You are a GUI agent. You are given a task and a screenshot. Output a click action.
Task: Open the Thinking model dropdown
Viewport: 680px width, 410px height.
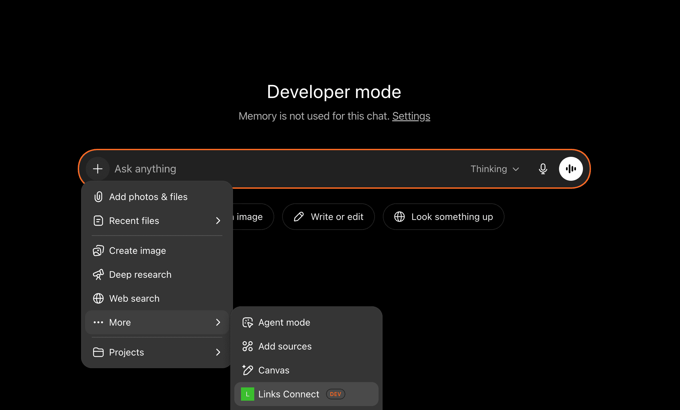[495, 169]
